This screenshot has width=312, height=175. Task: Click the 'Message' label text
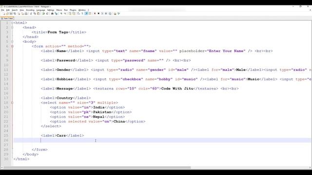point(65,88)
